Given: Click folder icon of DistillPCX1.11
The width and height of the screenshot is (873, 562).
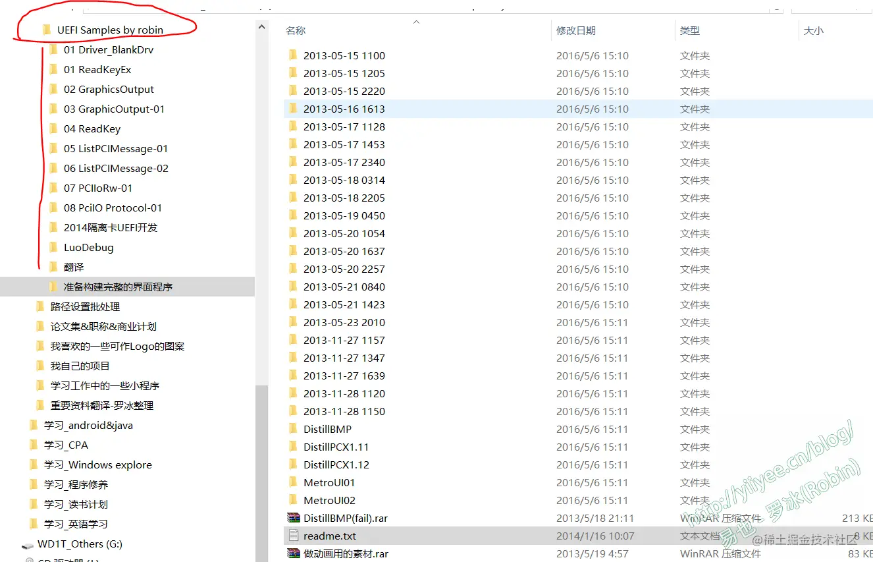Looking at the screenshot, I should coord(294,447).
